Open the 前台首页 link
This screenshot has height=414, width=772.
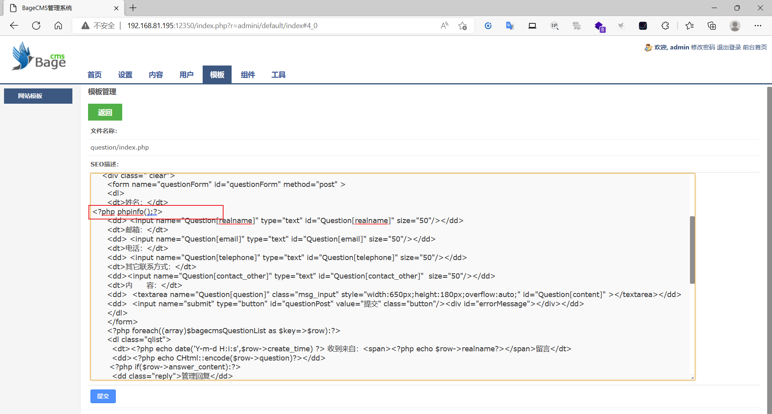click(755, 47)
